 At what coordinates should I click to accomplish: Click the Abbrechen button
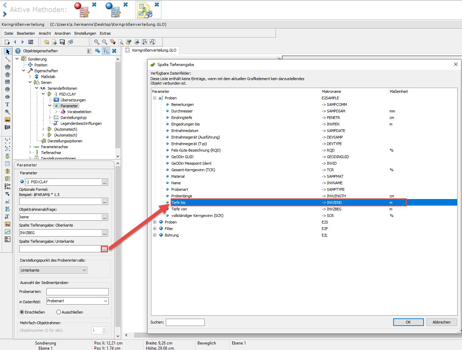[442, 322]
